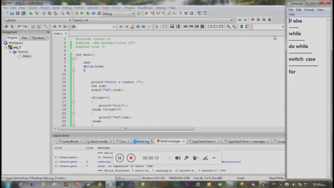Click the pen annotation icon on recorder

[x=205, y=158]
